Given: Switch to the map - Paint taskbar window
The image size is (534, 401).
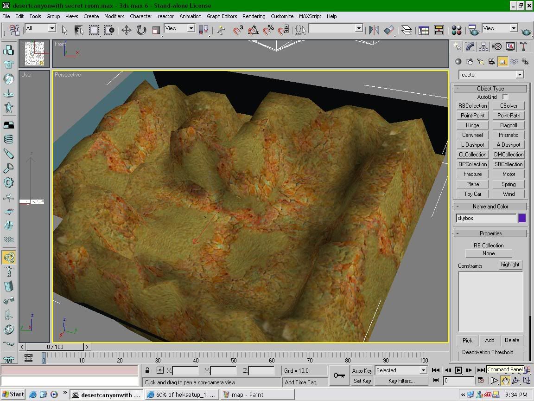Looking at the screenshot, I should coord(257,395).
